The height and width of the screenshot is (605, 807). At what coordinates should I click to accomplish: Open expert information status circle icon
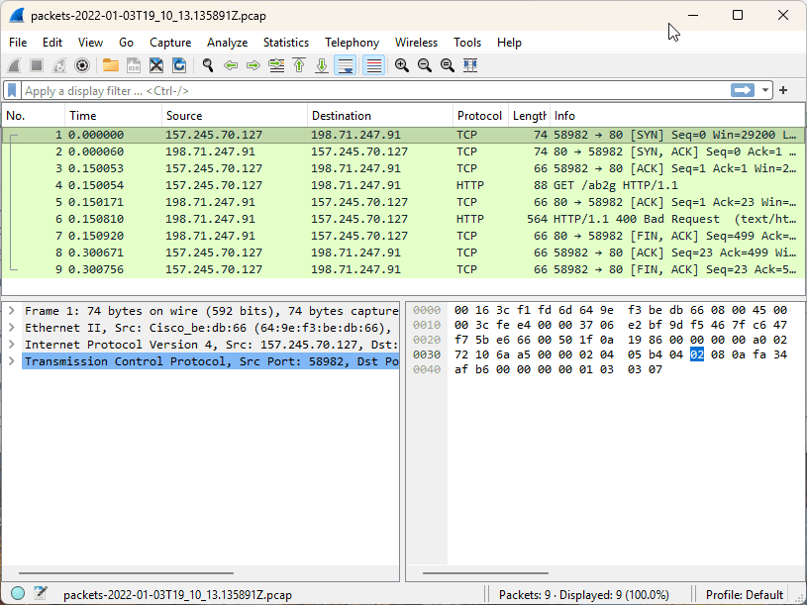click(x=18, y=593)
